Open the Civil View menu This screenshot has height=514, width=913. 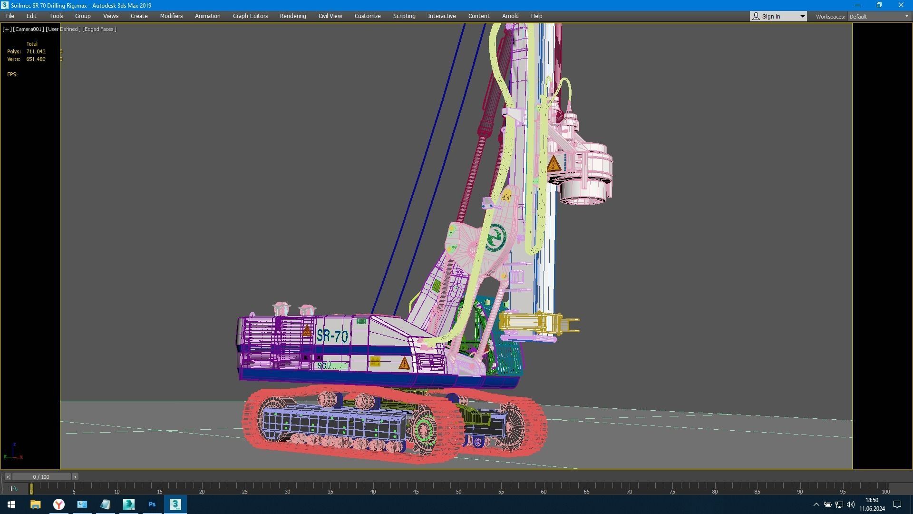coord(330,16)
